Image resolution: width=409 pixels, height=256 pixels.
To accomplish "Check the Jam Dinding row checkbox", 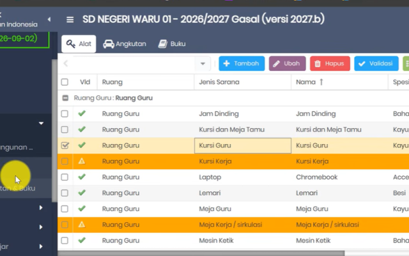I will (65, 114).
